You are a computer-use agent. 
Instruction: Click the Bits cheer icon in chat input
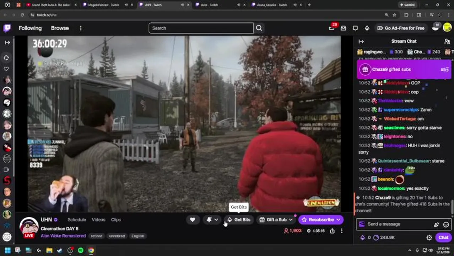coord(436,224)
